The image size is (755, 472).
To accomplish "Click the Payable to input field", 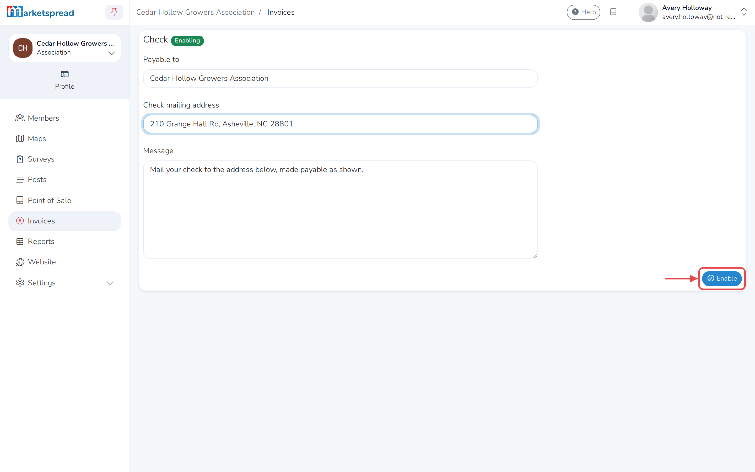I will (340, 78).
